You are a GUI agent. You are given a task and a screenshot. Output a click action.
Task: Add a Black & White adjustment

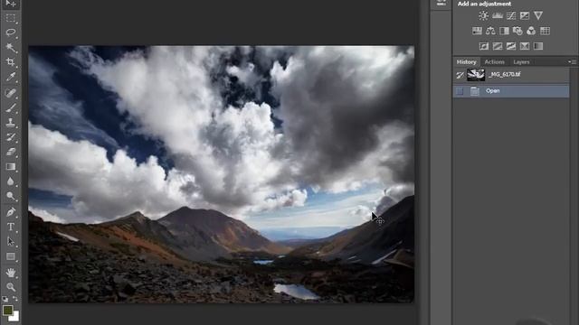(x=504, y=31)
